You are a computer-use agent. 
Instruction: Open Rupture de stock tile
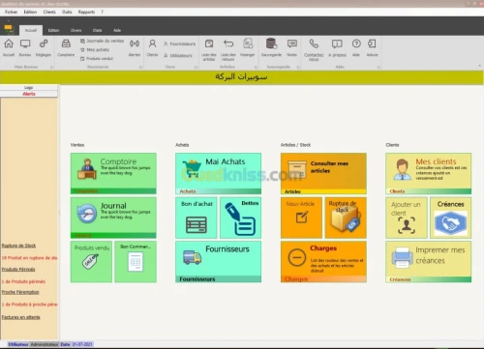coord(346,218)
